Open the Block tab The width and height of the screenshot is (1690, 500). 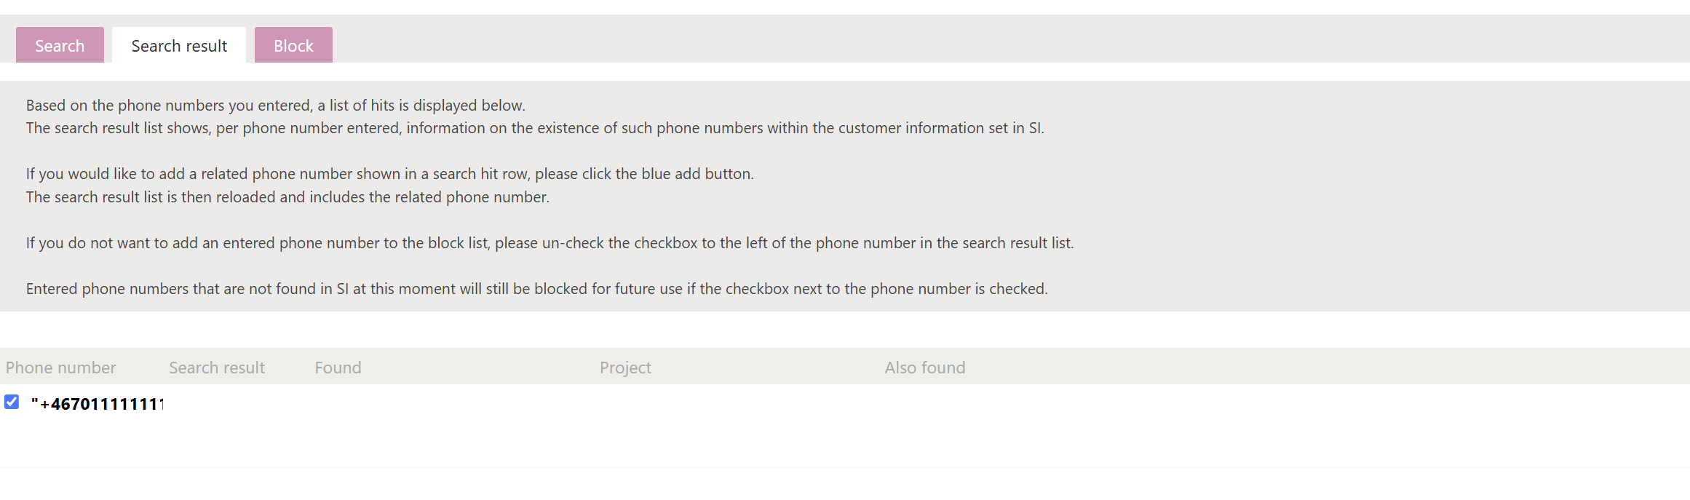coord(293,46)
